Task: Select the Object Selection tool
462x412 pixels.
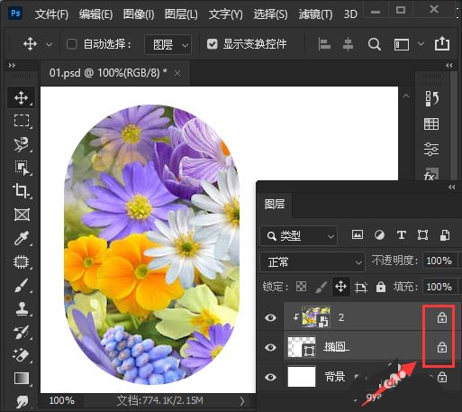Action: point(22,168)
